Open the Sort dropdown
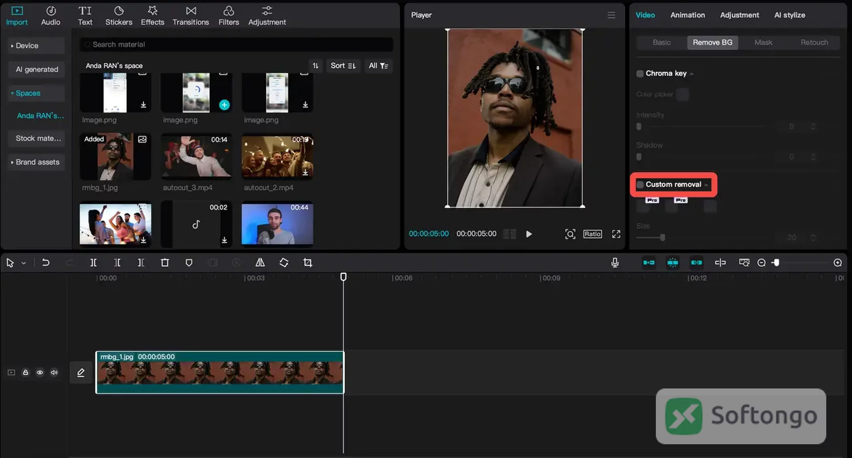The image size is (852, 458). click(343, 66)
